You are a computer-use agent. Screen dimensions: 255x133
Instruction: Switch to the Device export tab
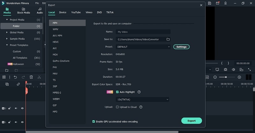coord(62,12)
